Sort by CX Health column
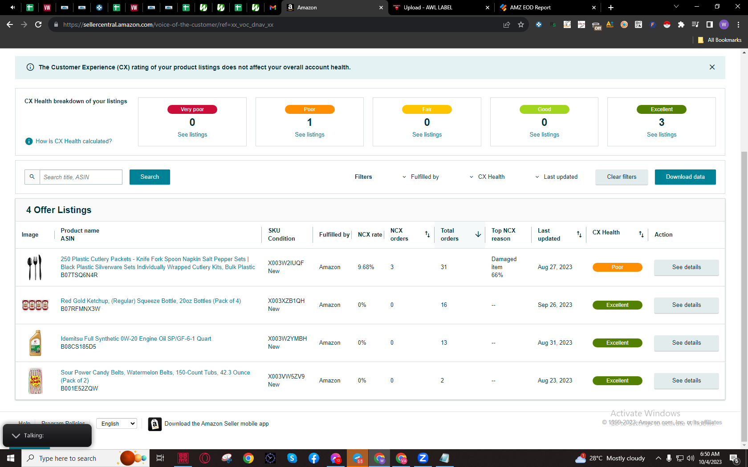 click(641, 234)
